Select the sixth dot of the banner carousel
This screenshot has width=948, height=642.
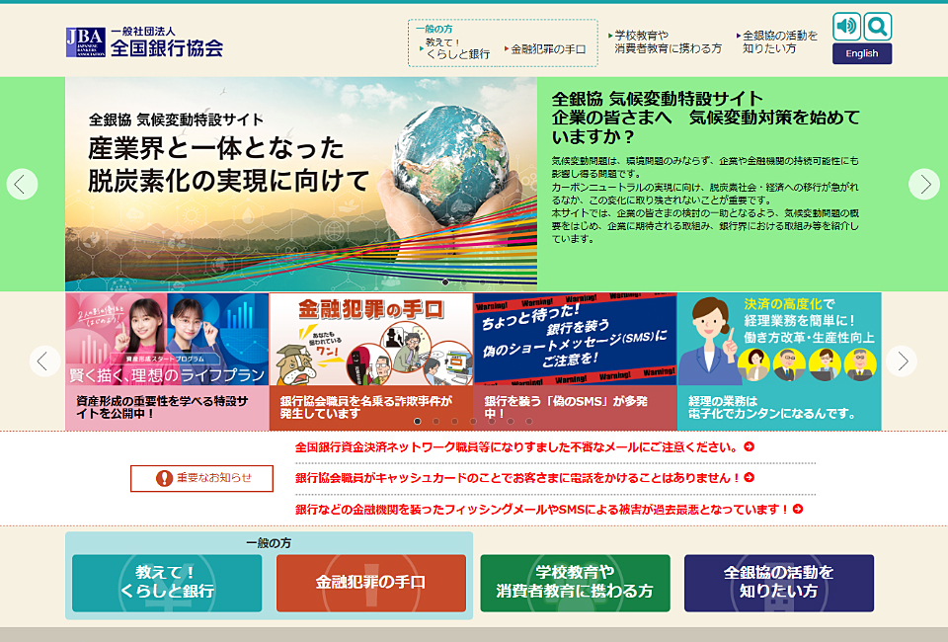tap(511, 422)
